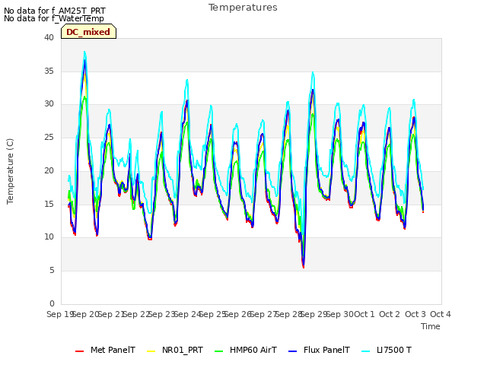Click the 0 y-axis tick label
The width and height of the screenshot is (487, 365).
(x=52, y=303)
